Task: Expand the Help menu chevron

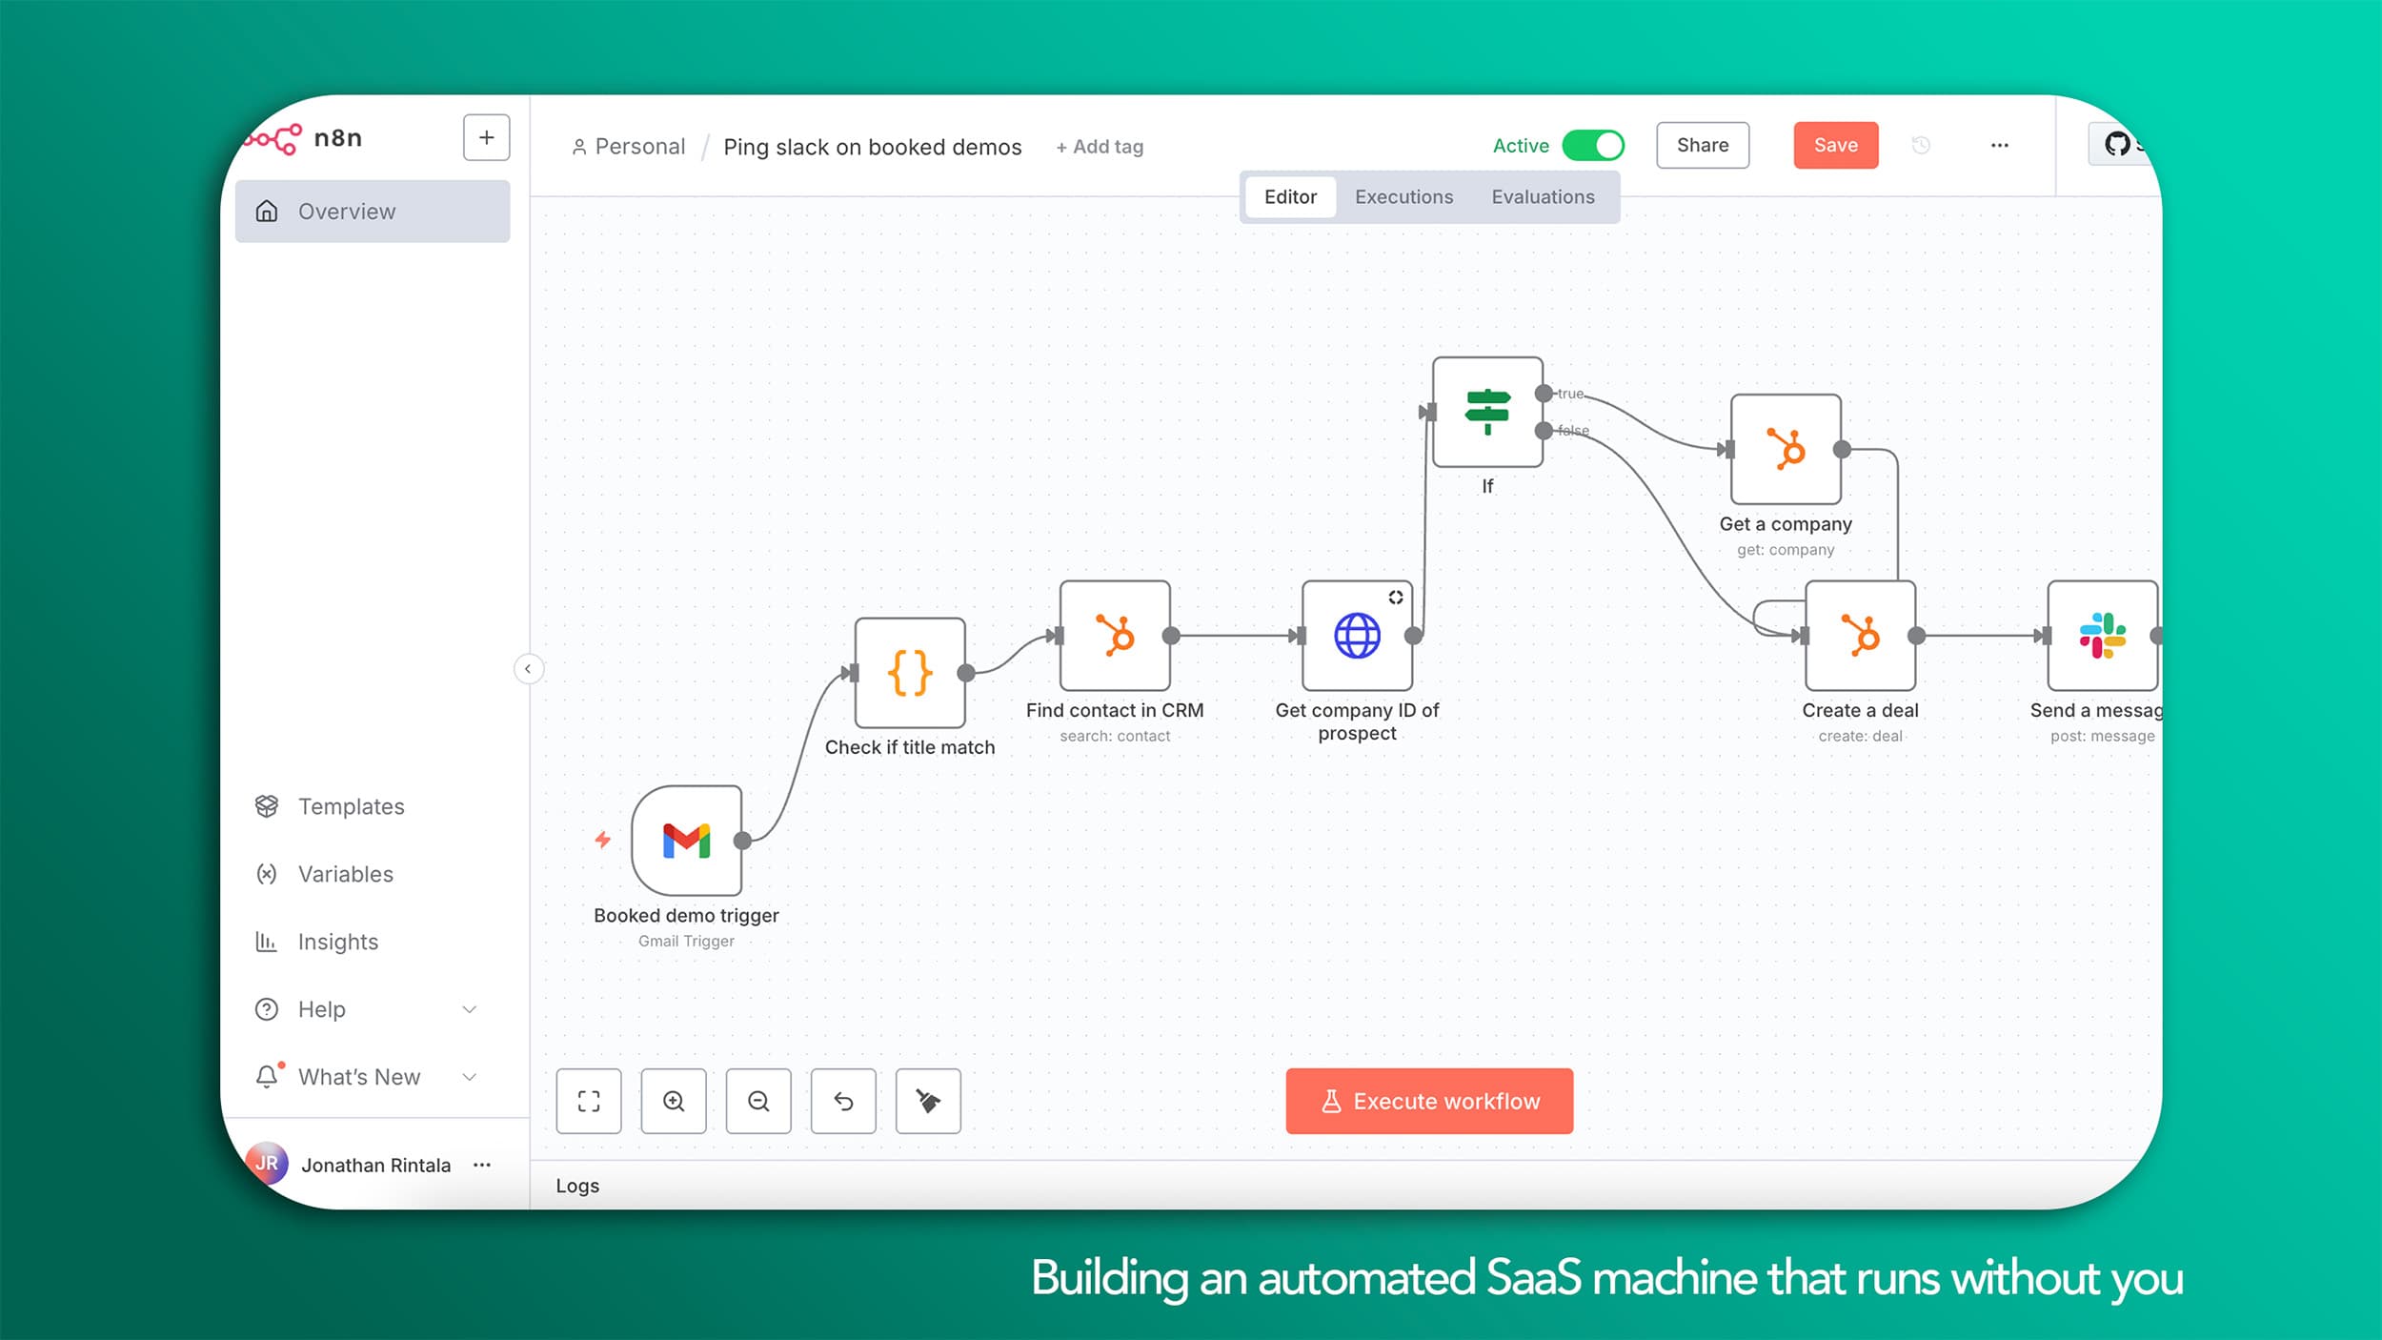Action: (469, 1009)
